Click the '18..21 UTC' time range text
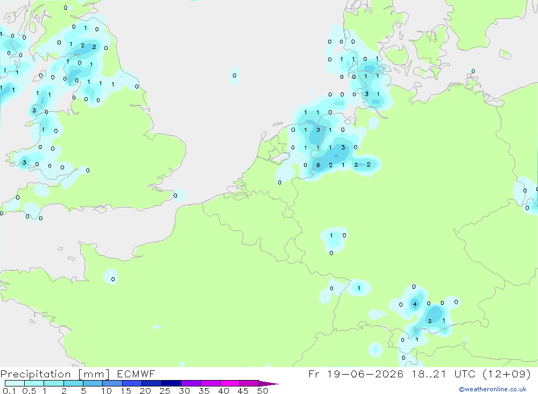The image size is (538, 394). (x=444, y=374)
